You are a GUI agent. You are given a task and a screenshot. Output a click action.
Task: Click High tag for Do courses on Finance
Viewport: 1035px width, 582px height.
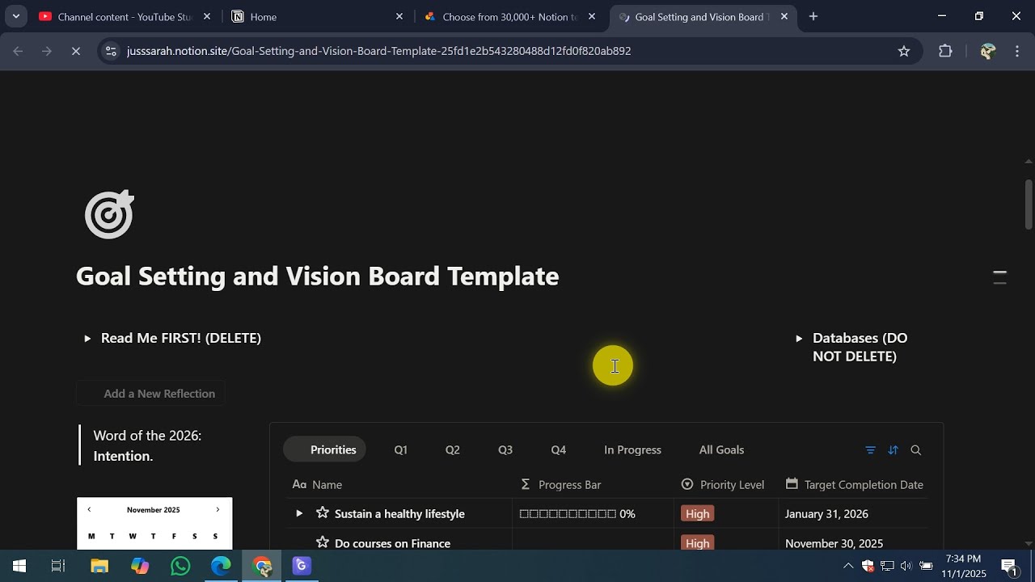click(x=697, y=543)
